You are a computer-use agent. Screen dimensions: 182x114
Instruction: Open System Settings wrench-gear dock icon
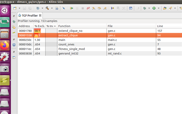(5, 57)
